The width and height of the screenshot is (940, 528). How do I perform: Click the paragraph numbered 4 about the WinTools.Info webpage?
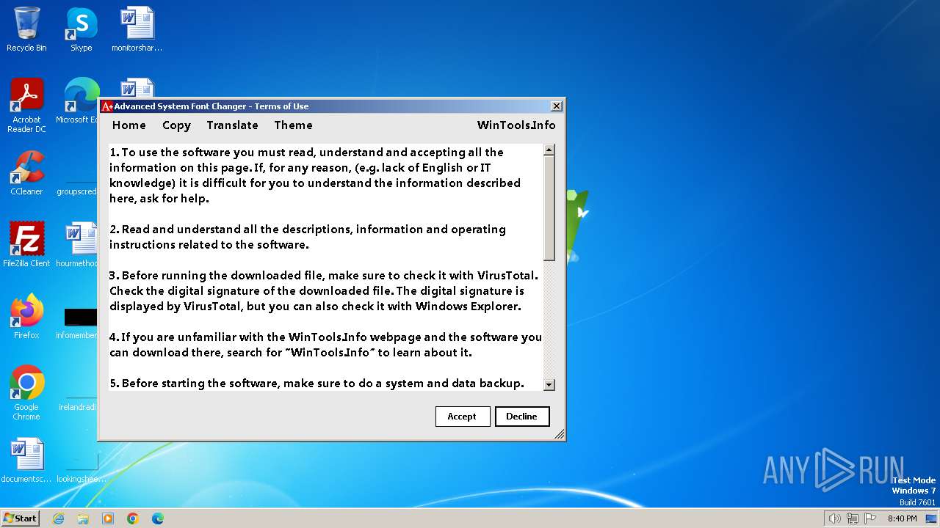coord(326,345)
